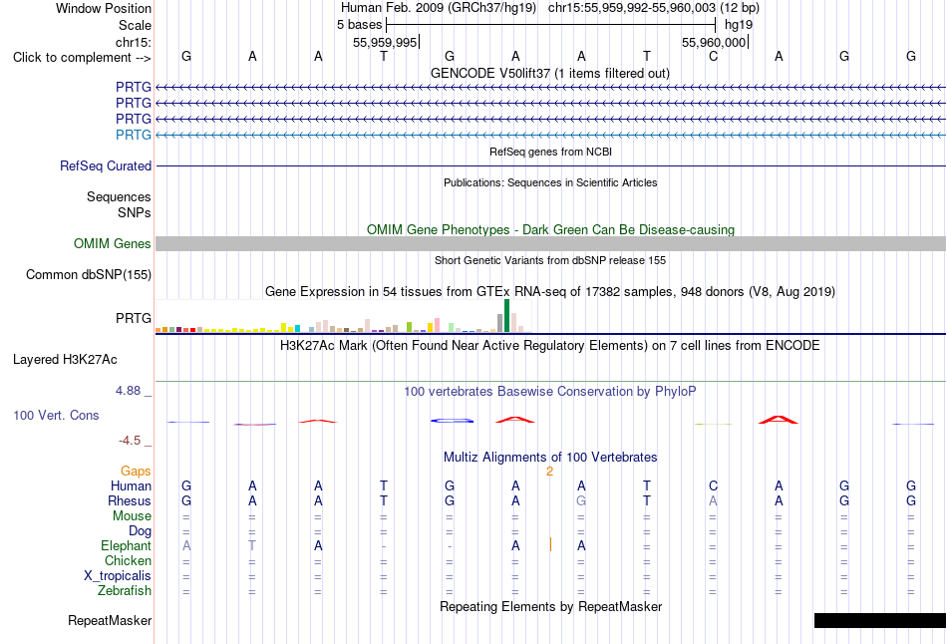The image size is (947, 644).
Task: Click the C base in chr15 sequence row
Action: pyautogui.click(x=714, y=56)
